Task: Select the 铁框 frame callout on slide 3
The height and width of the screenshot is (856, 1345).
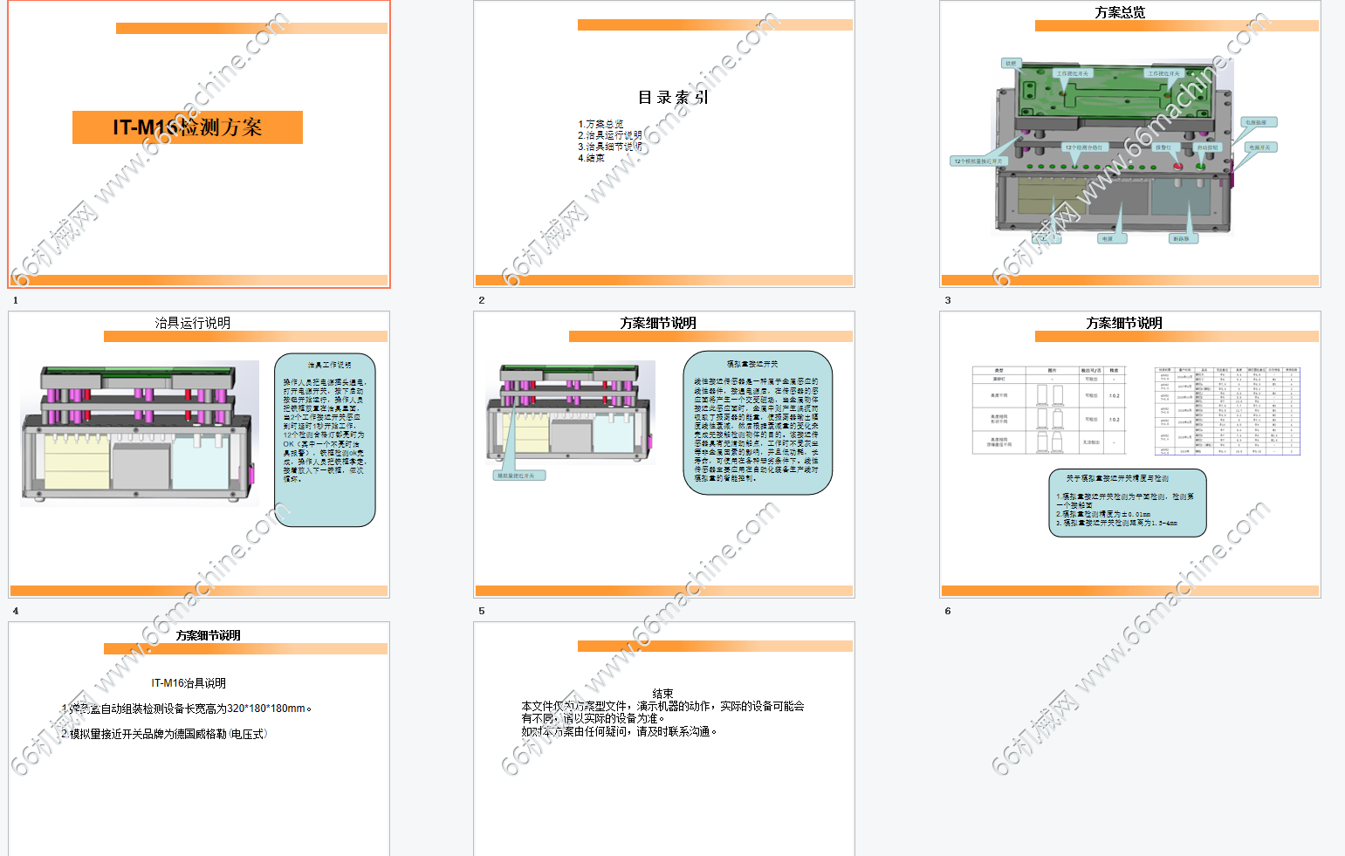Action: [x=1011, y=63]
